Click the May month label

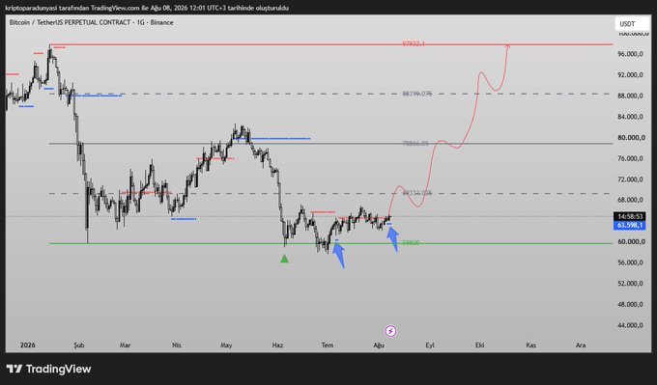[x=226, y=345]
